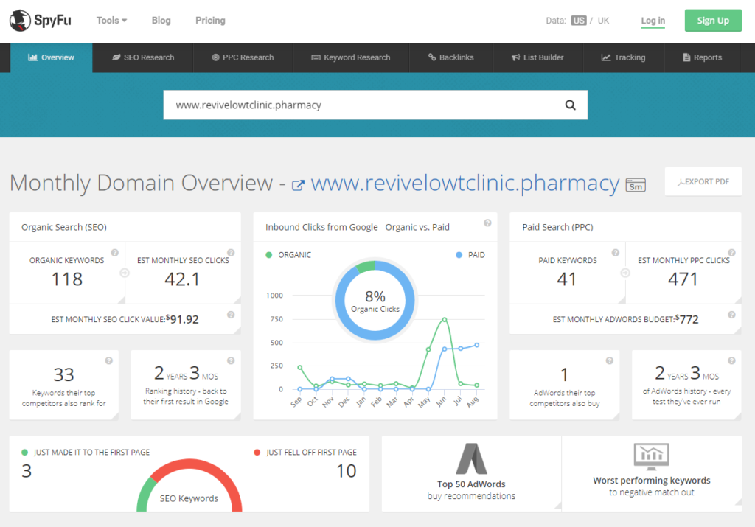Viewport: 755px width, 527px height.
Task: Click arrow icon beside Paid Keywords
Action: (625, 273)
